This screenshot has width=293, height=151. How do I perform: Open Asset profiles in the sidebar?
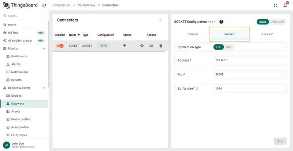point(24,127)
